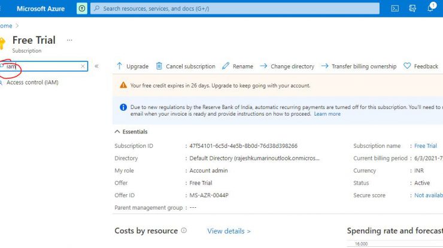The height and width of the screenshot is (248, 443).
Task: Click the orange warning icon in the credit banner
Action: tap(123, 85)
